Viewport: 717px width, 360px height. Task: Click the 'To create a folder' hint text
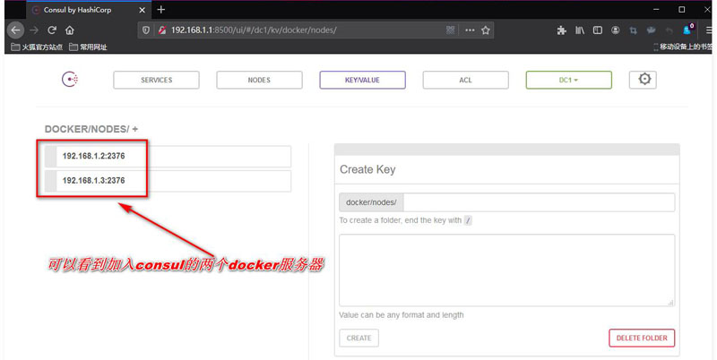point(405,220)
